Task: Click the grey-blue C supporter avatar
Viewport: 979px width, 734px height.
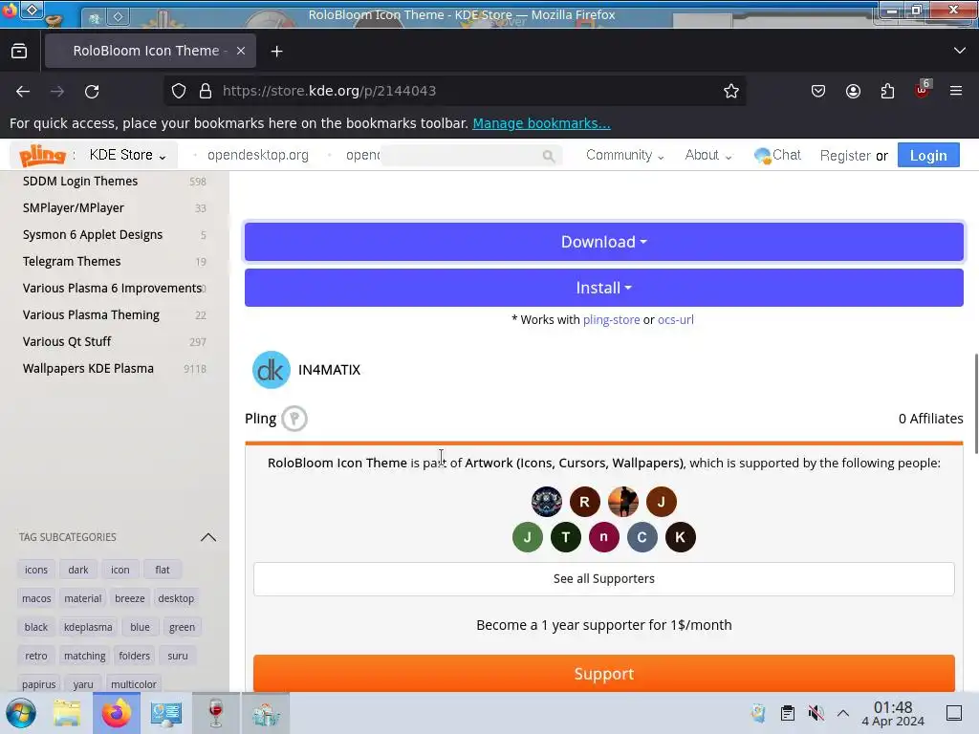Action: [x=642, y=537]
